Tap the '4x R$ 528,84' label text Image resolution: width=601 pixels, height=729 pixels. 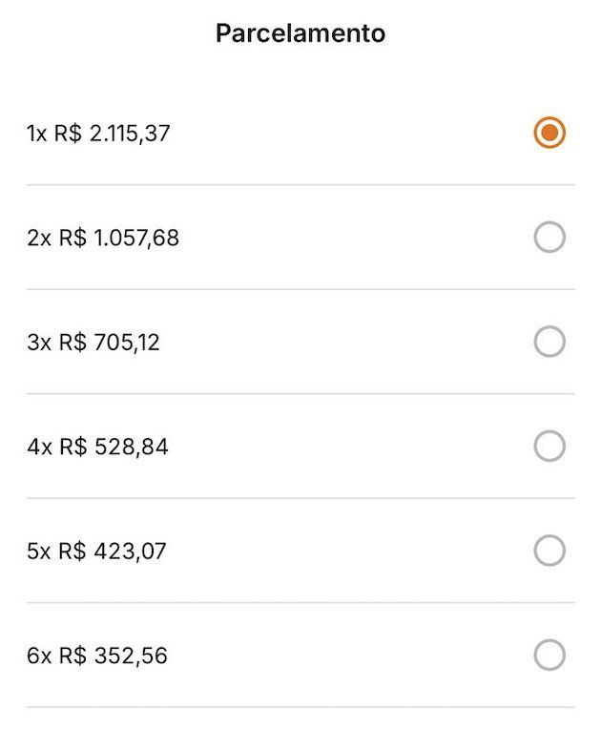click(97, 447)
